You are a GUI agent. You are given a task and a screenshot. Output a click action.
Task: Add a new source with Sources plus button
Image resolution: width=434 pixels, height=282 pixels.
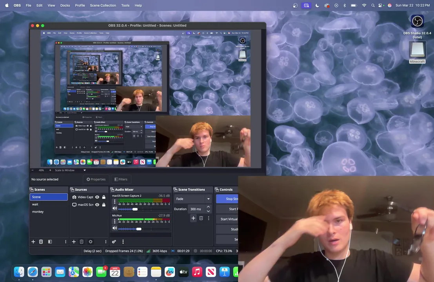[x=74, y=242]
